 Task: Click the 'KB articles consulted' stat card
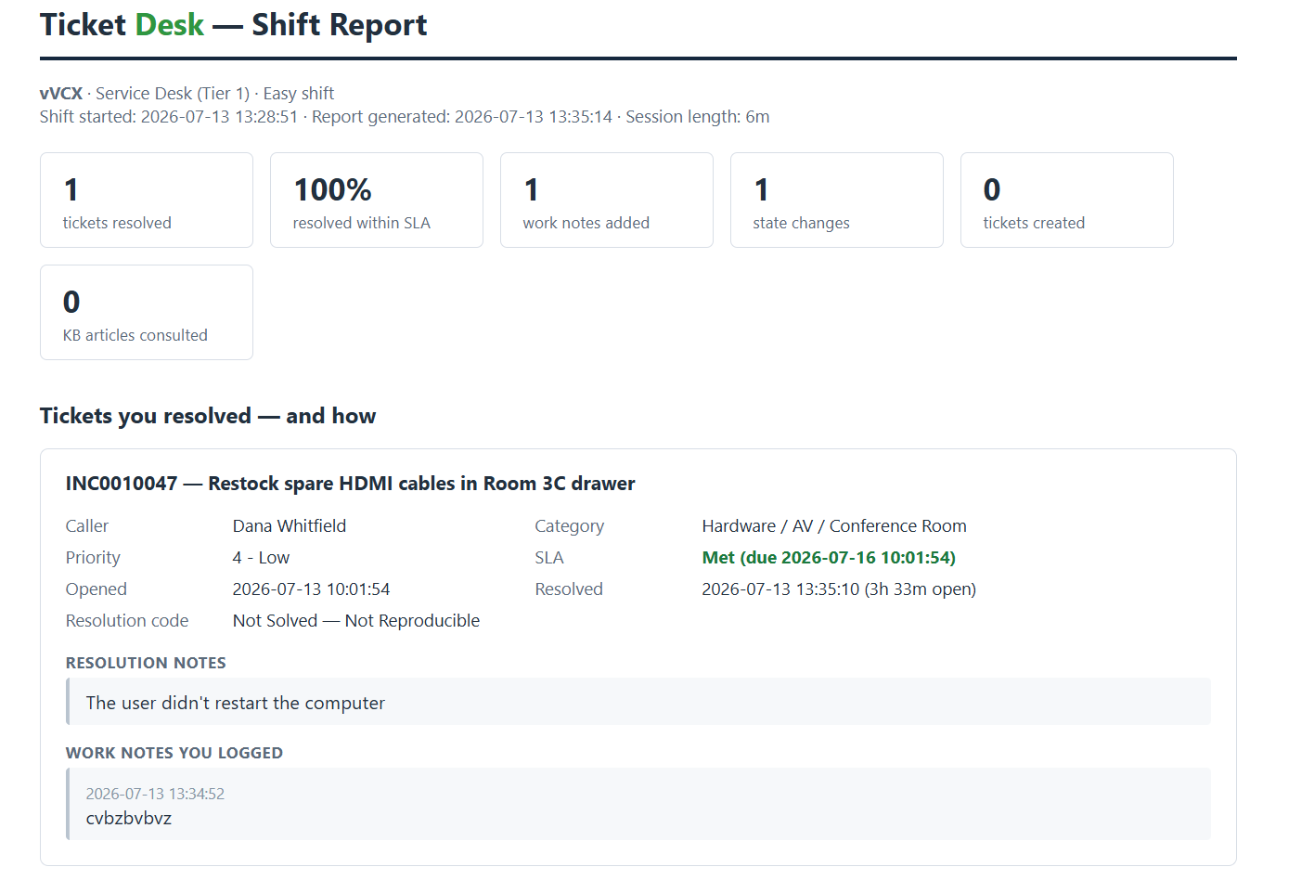pos(147,313)
